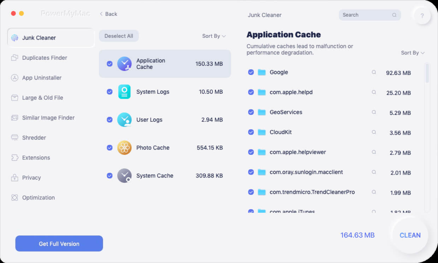Click the com.apple.helpviewer folder name
This screenshot has height=263, width=438.
(x=298, y=152)
